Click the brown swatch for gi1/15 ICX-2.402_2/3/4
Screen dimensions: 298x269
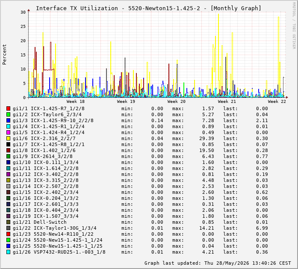click(8, 192)
